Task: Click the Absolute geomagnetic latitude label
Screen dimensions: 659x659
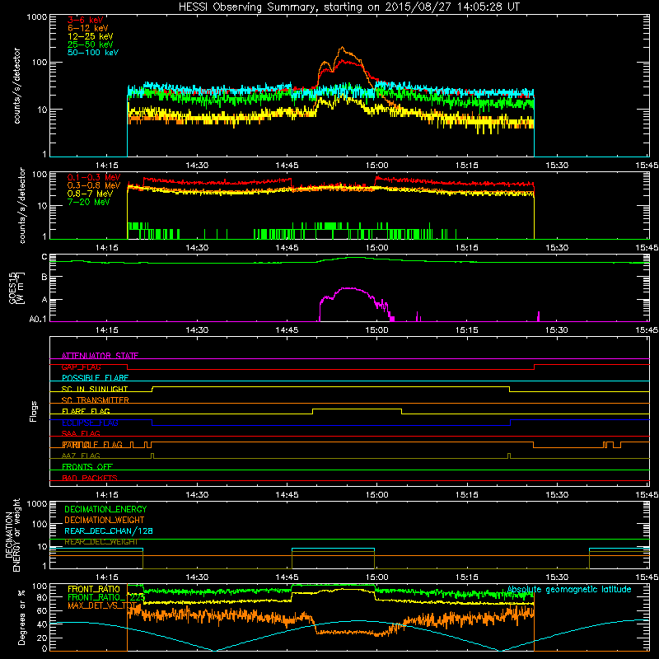Action: pyautogui.click(x=569, y=590)
